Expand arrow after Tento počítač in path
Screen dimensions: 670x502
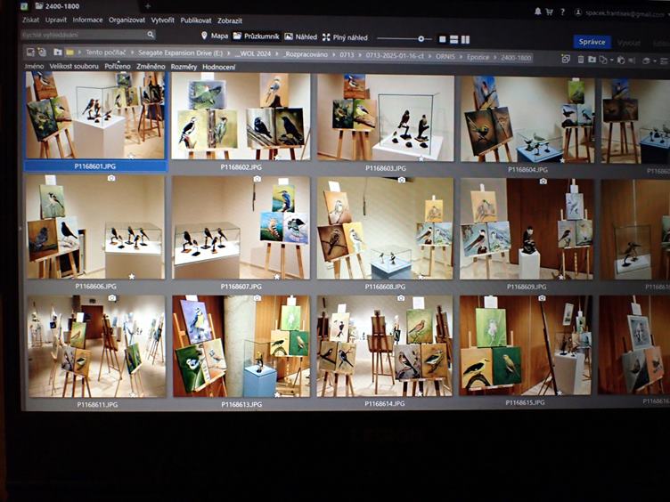click(x=132, y=53)
